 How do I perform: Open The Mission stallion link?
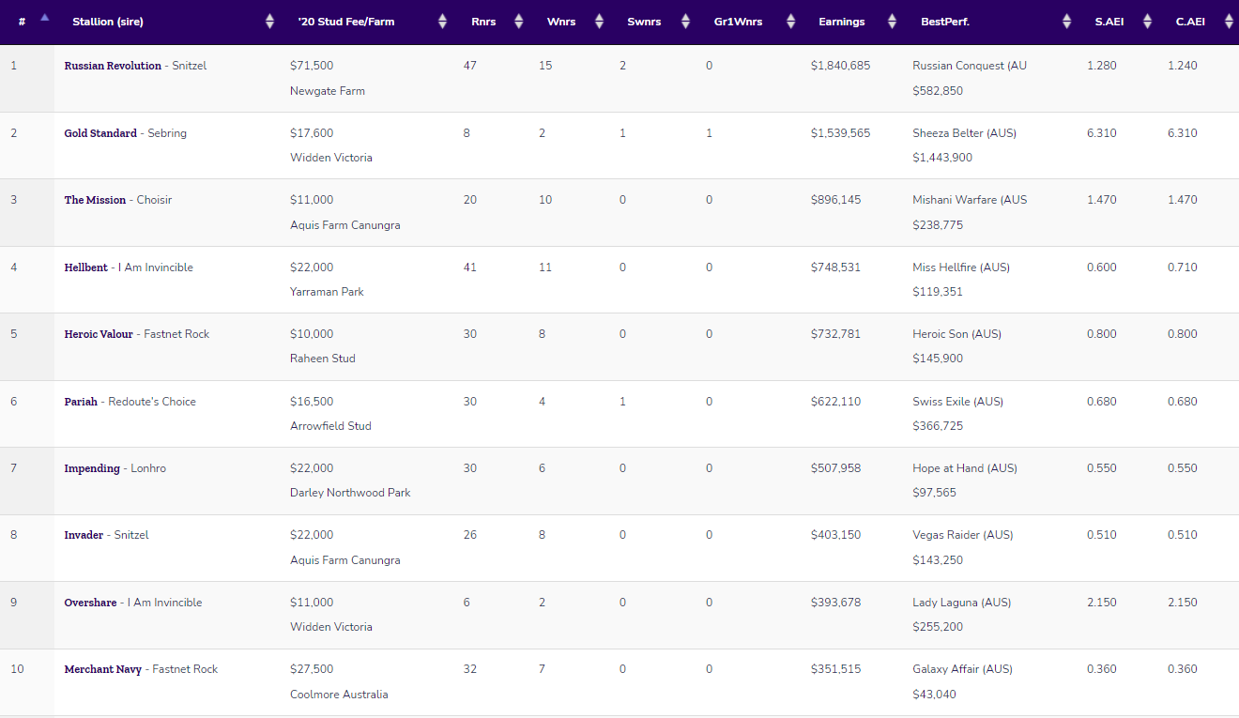[95, 200]
